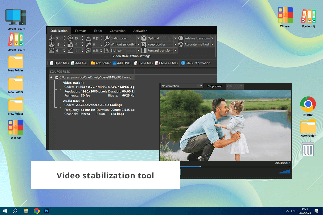Open Photoshop from the taskbar
The image size is (323, 215).
point(47,211)
